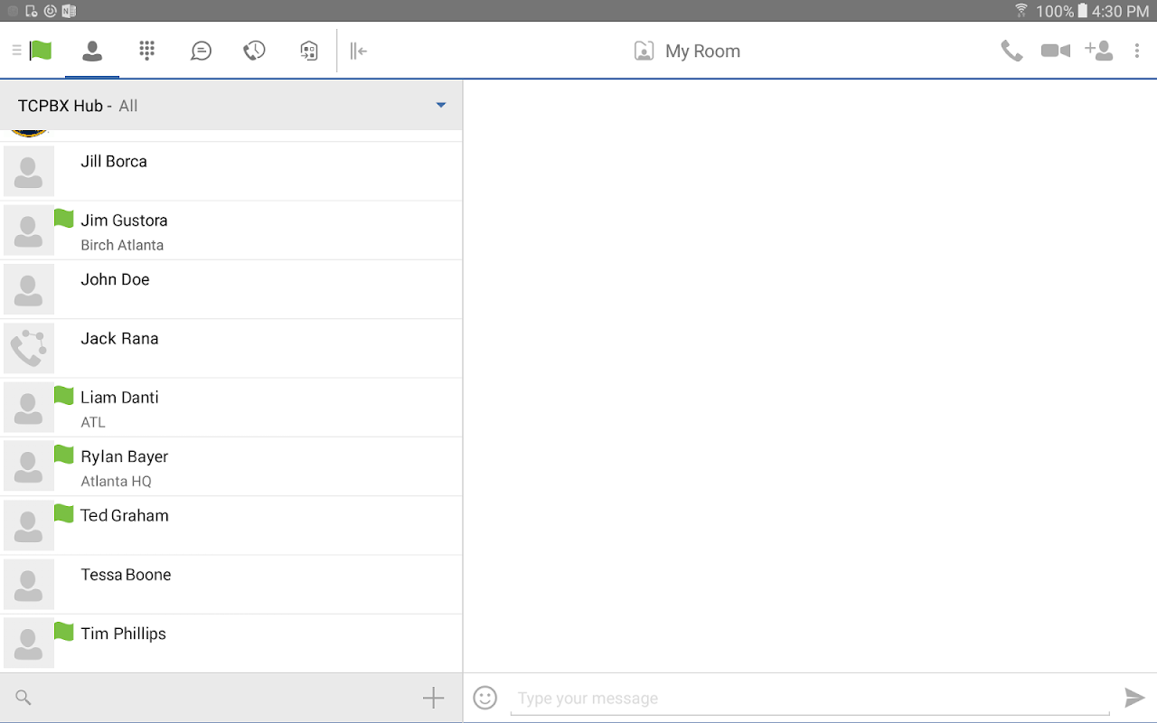Click the My Room title text
This screenshot has height=723, width=1157.
point(702,52)
